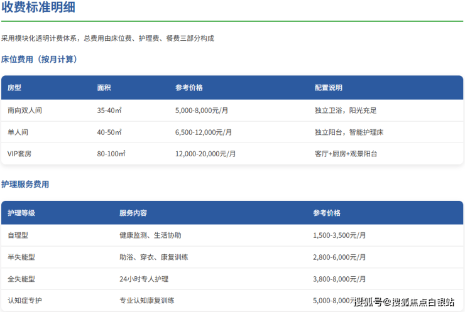Select the VIP套房 room type cell
465x312 pixels.
pos(19,154)
